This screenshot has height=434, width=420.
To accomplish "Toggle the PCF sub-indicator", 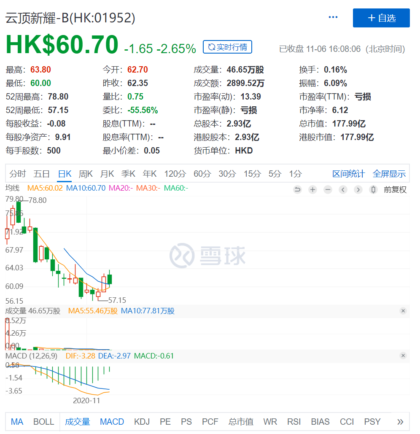I will click(x=210, y=421).
